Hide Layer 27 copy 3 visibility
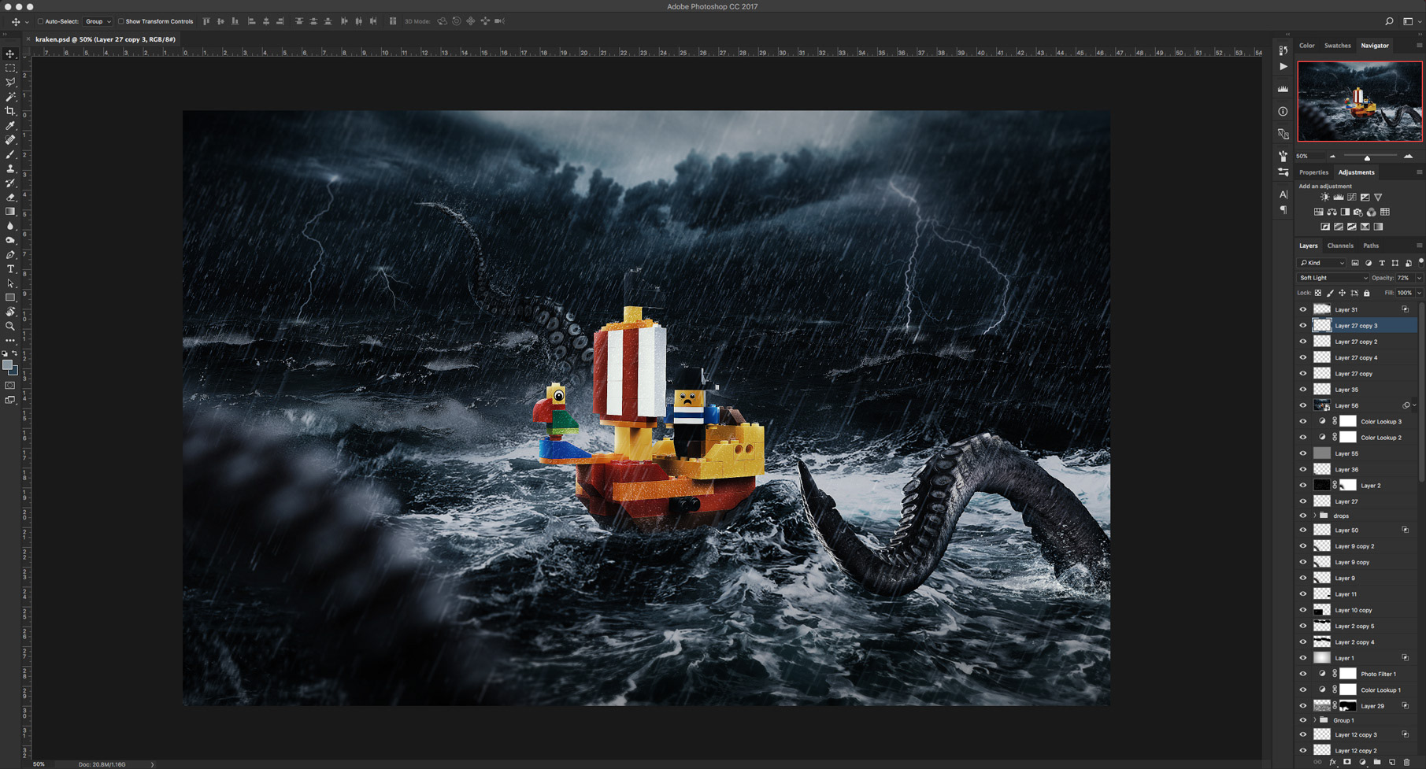The height and width of the screenshot is (769, 1426). (x=1302, y=325)
